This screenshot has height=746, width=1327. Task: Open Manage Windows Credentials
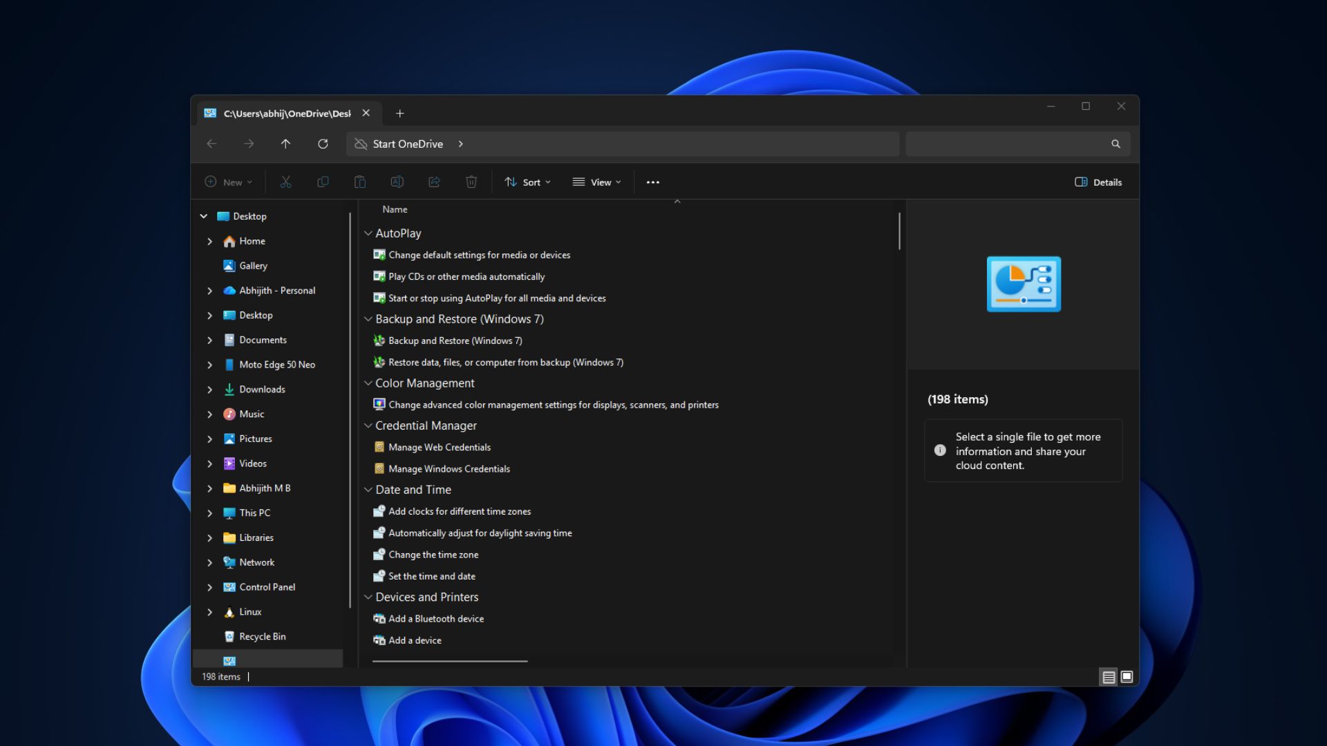click(x=449, y=469)
